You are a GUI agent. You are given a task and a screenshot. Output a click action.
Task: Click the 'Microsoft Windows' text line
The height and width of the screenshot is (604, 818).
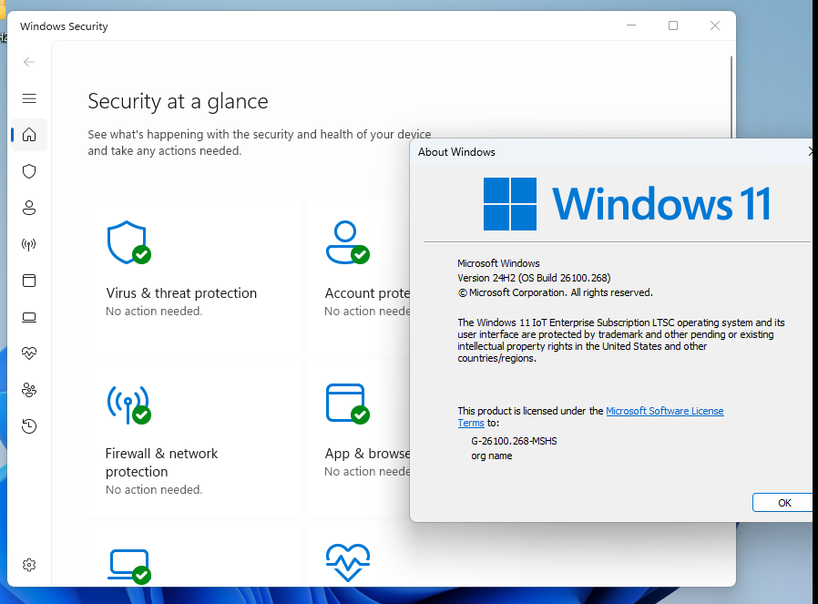click(x=498, y=263)
